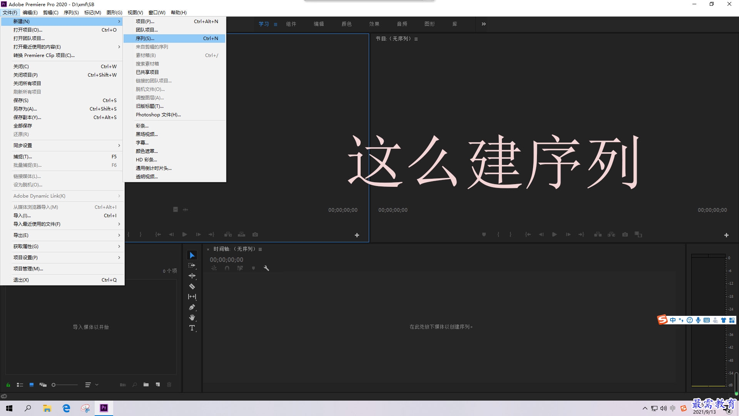Open Program monitor panel menu

pyautogui.click(x=416, y=39)
